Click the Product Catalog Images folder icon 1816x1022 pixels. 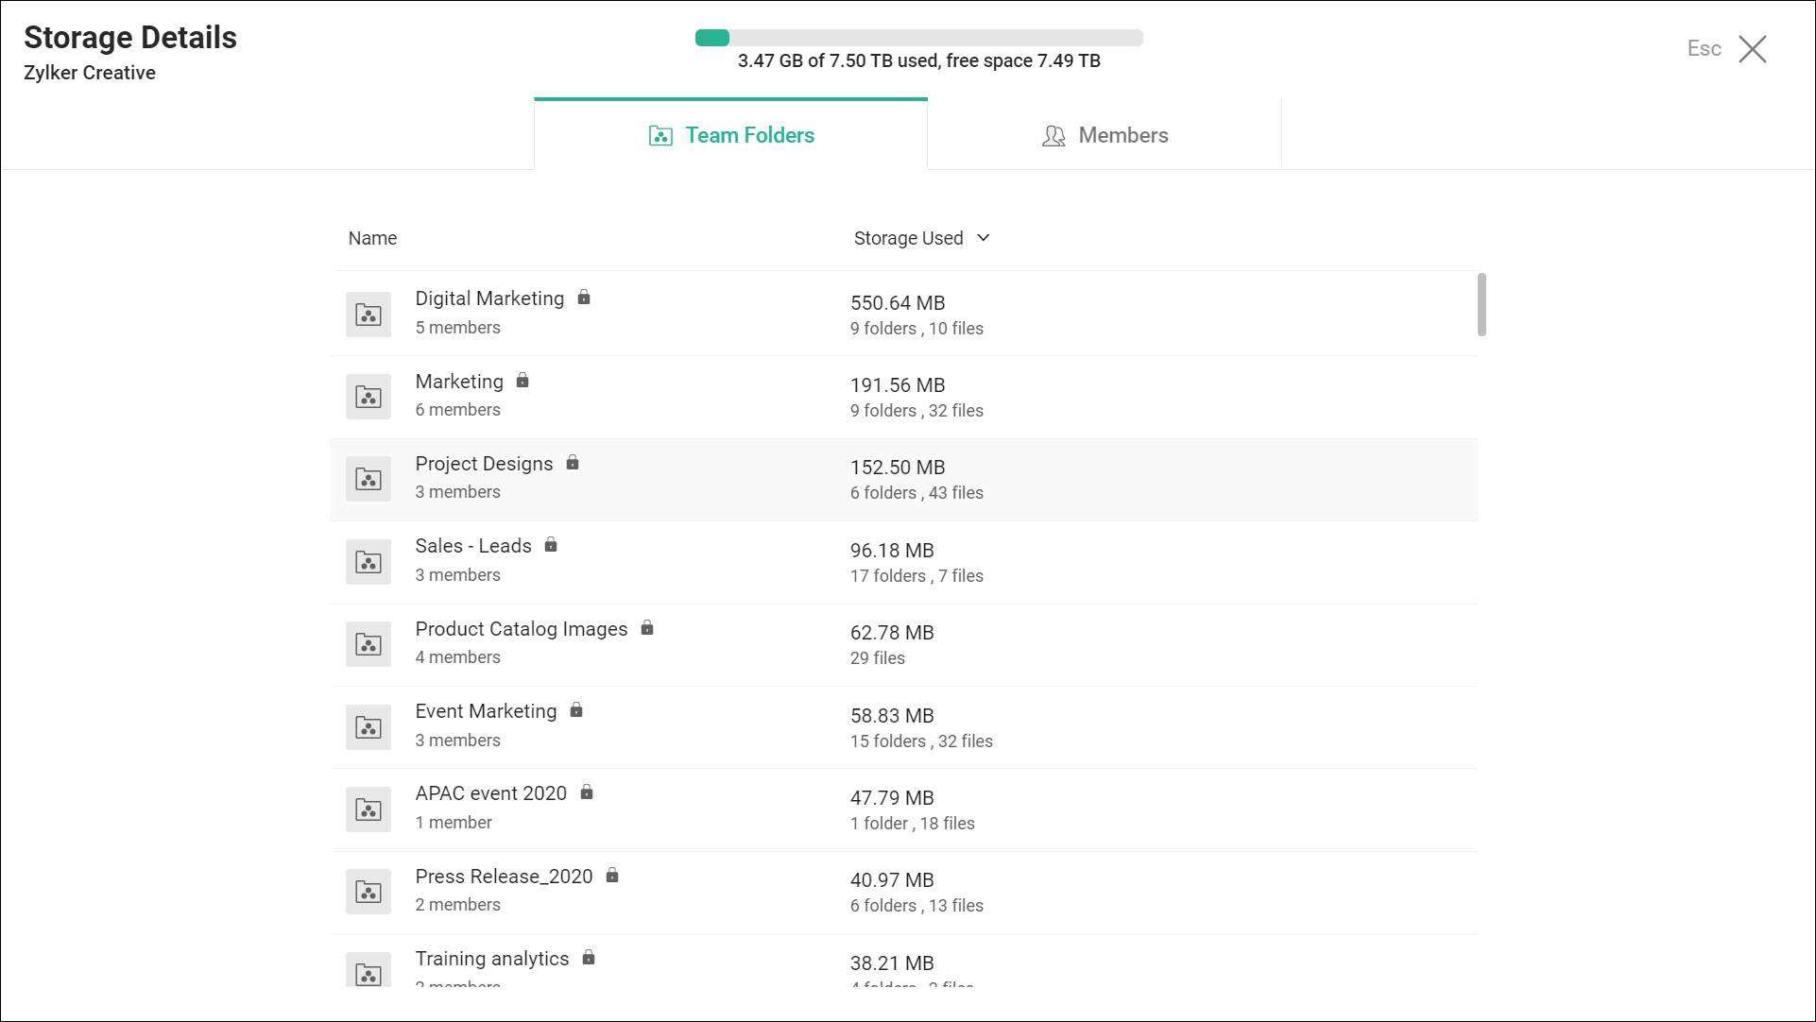(x=368, y=644)
